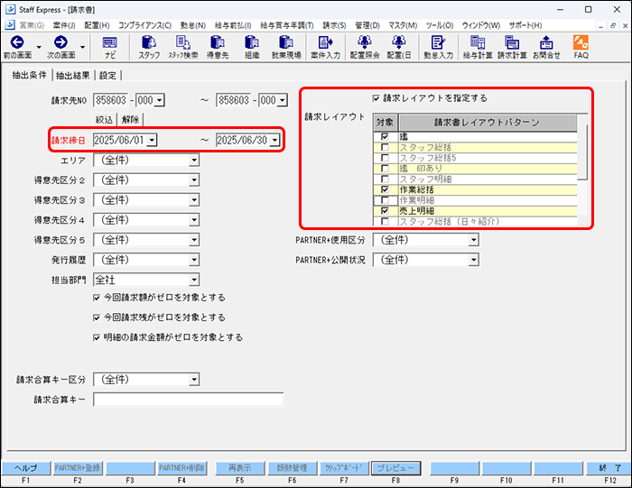Click the first 請求先NO field 858603
632x488 pixels.
(111, 100)
